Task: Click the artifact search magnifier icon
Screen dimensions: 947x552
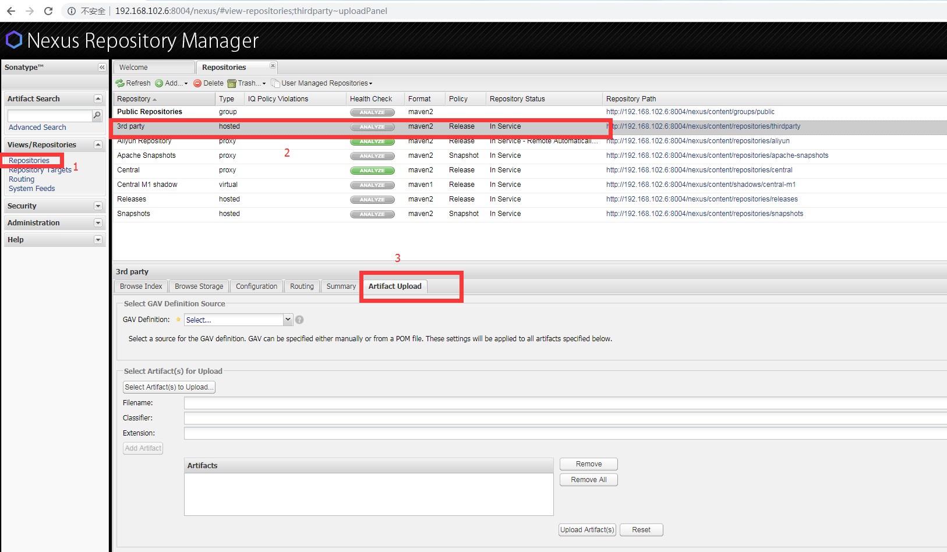Action: (x=97, y=115)
